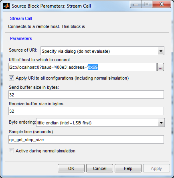Focus the Receive buffer size field
Viewport: 174px width, 178px height.
pyautogui.click(x=86, y=111)
